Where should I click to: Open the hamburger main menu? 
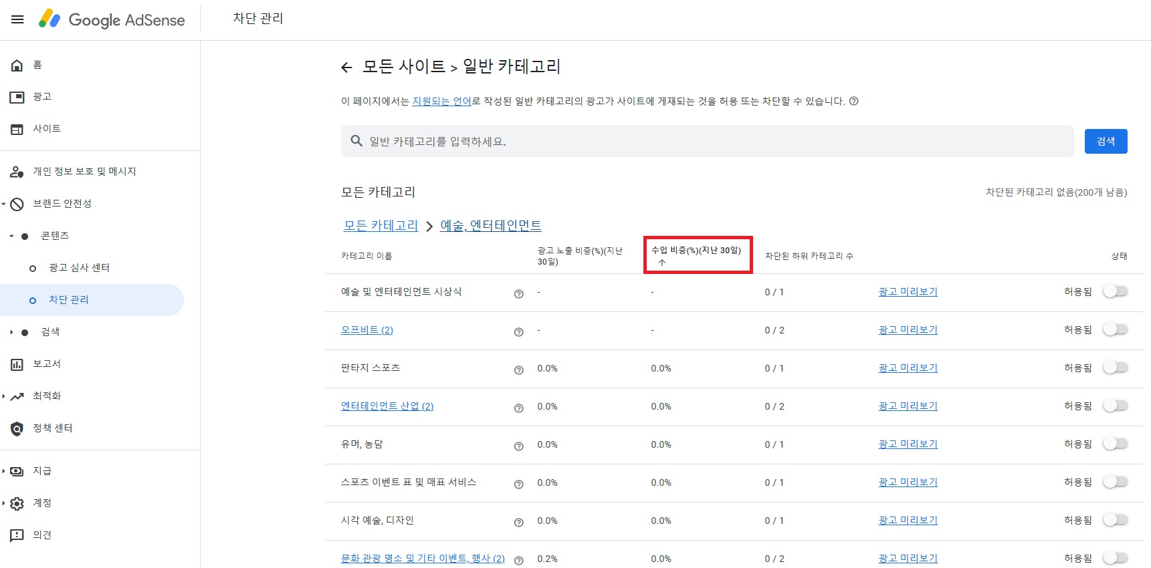click(x=17, y=19)
